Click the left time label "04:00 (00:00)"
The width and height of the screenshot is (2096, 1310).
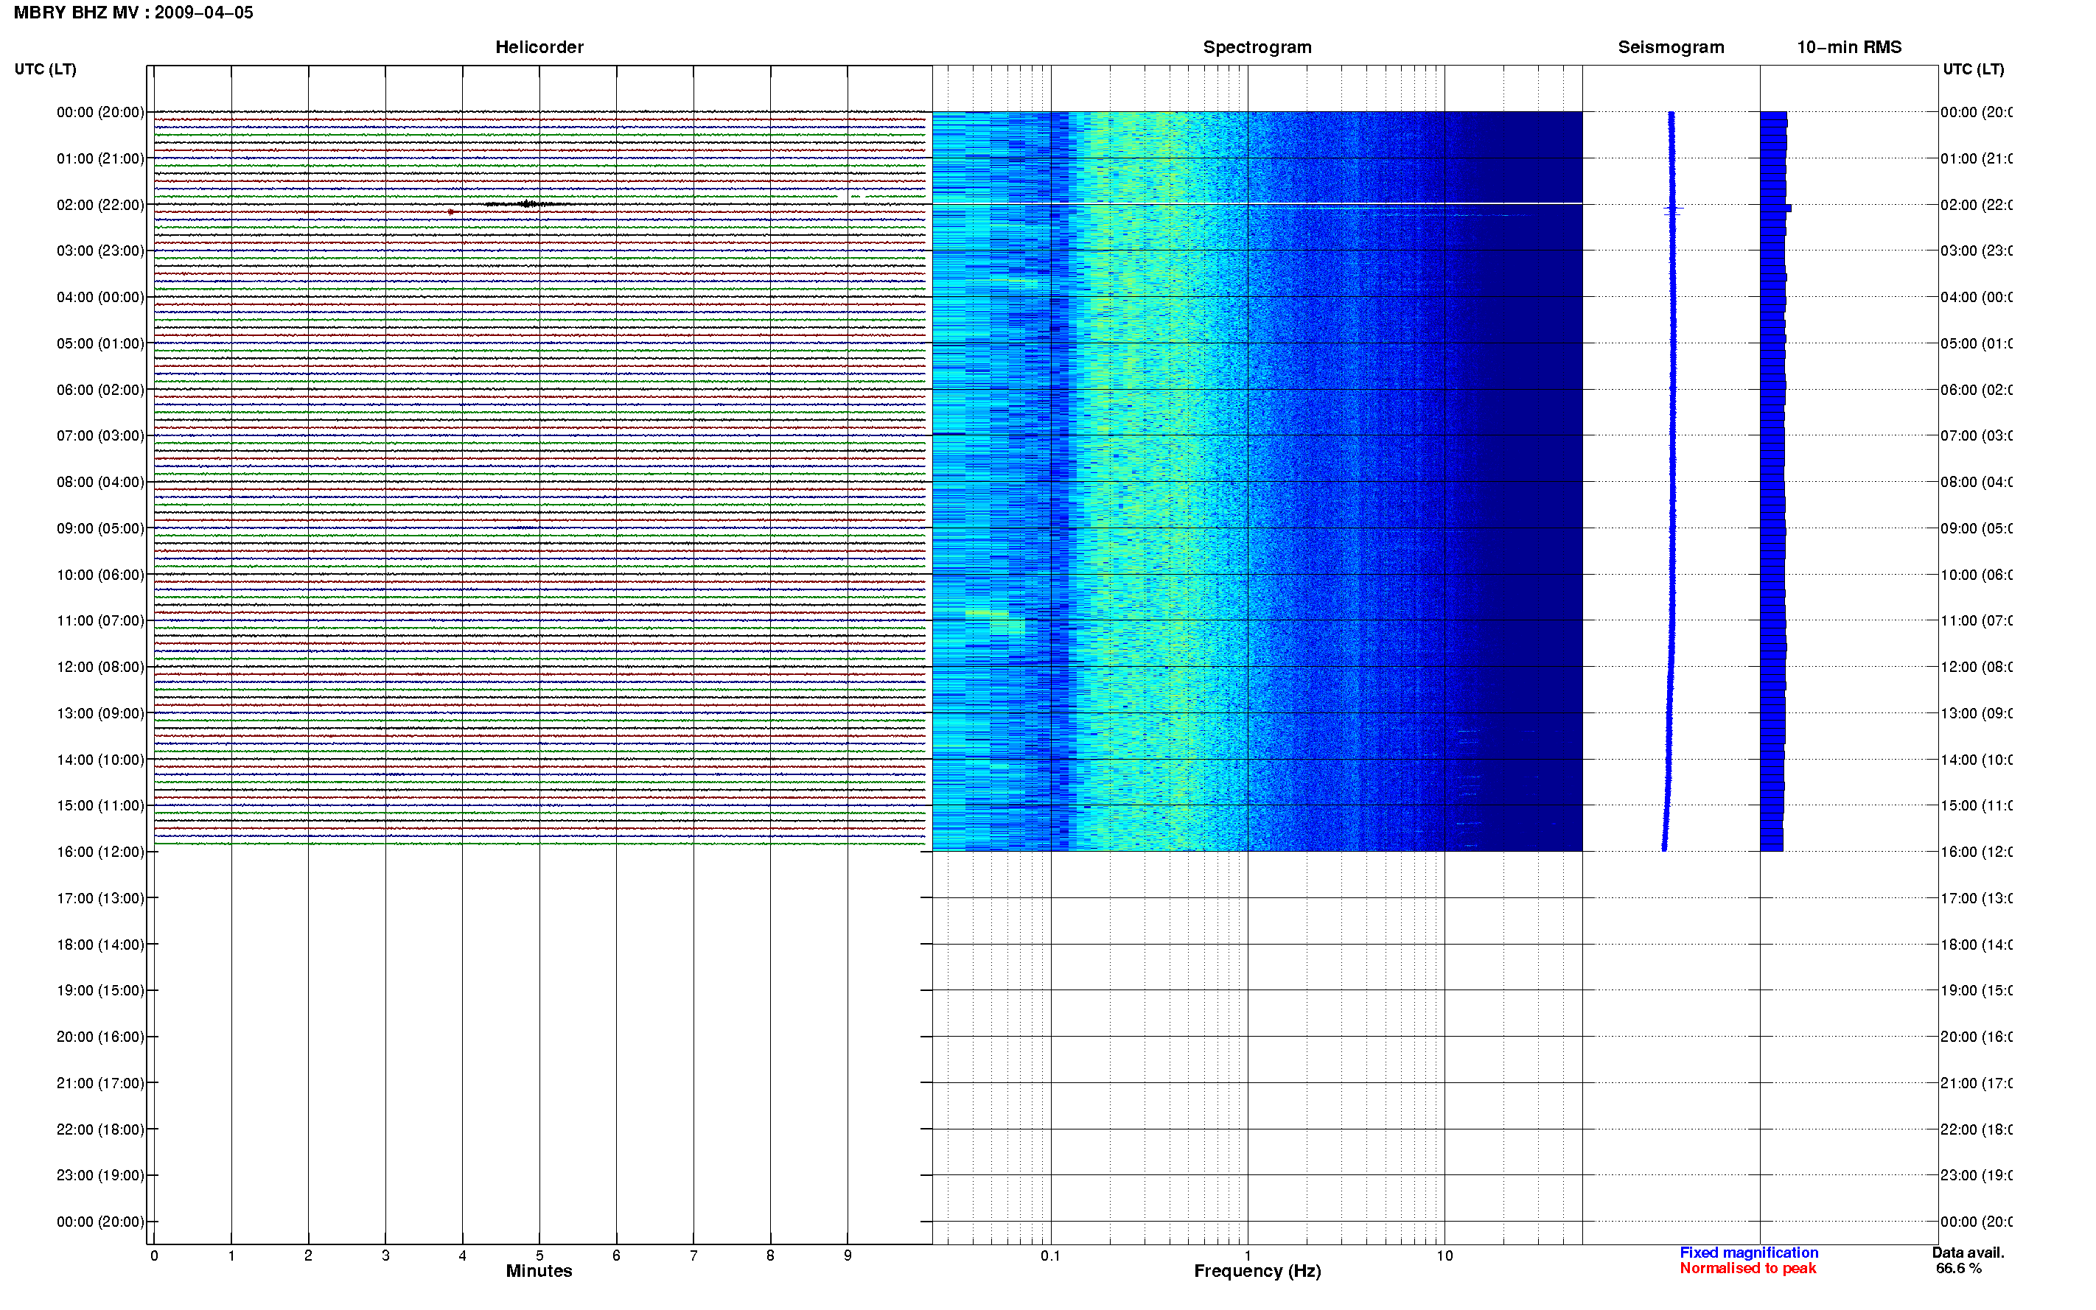(x=100, y=297)
